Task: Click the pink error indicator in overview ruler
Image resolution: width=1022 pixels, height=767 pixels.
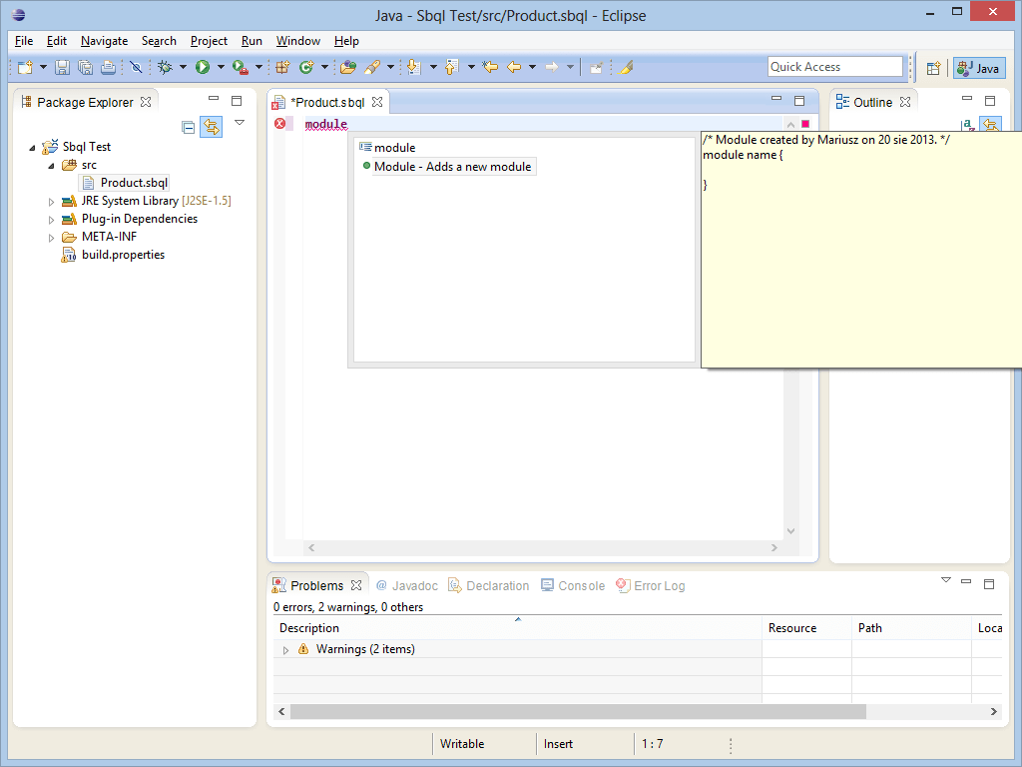Action: click(805, 124)
